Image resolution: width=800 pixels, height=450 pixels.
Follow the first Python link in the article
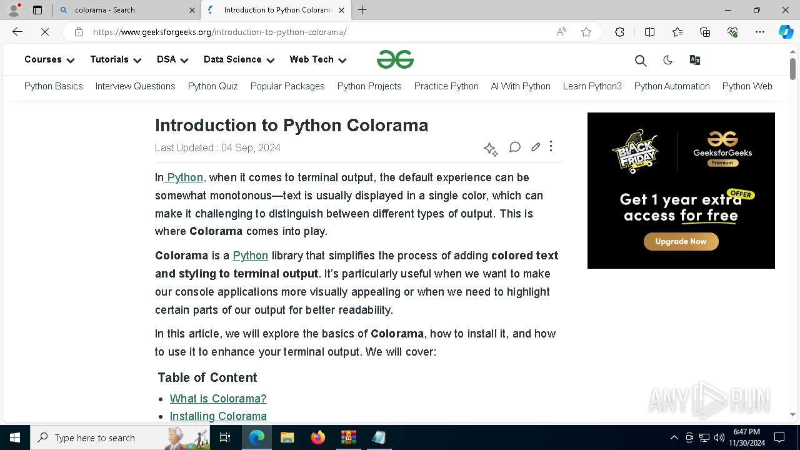tap(186, 177)
